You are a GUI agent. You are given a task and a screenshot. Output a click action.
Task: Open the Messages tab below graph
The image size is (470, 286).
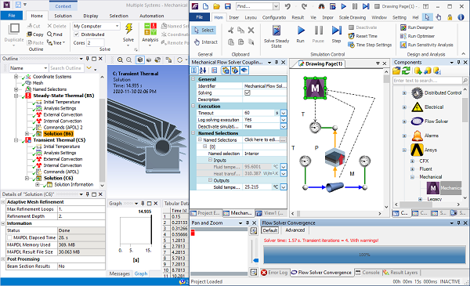pos(119,273)
